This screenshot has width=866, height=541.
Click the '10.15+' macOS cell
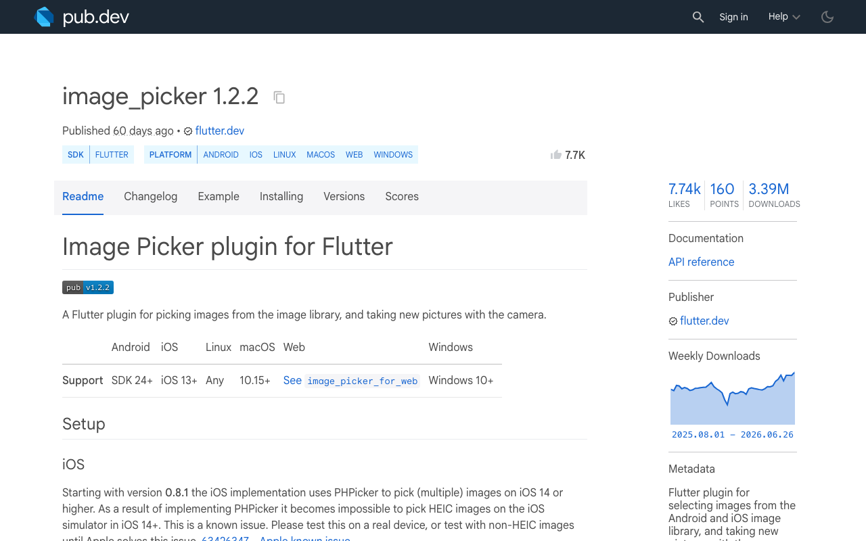[255, 381]
